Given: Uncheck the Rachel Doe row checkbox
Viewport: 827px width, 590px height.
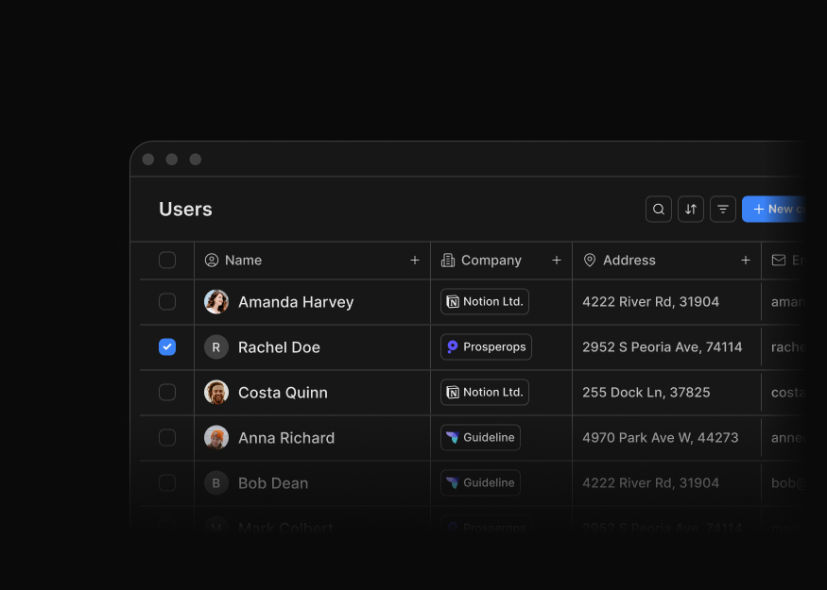Looking at the screenshot, I should click(167, 346).
